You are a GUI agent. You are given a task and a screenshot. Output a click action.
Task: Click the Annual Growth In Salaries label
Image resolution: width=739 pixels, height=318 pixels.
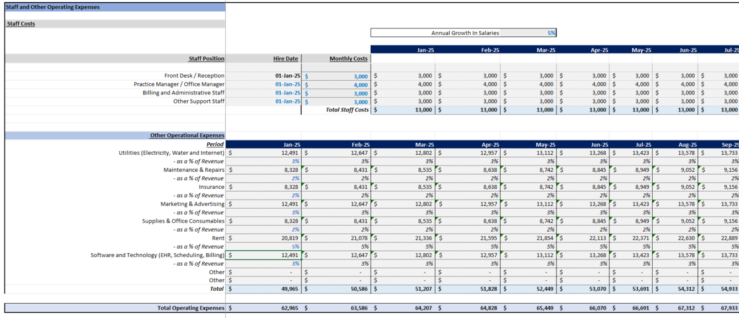point(465,33)
